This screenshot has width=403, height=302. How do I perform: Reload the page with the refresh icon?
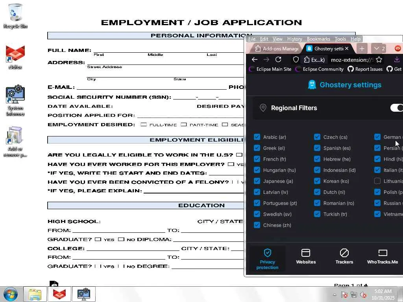pyautogui.click(x=278, y=60)
